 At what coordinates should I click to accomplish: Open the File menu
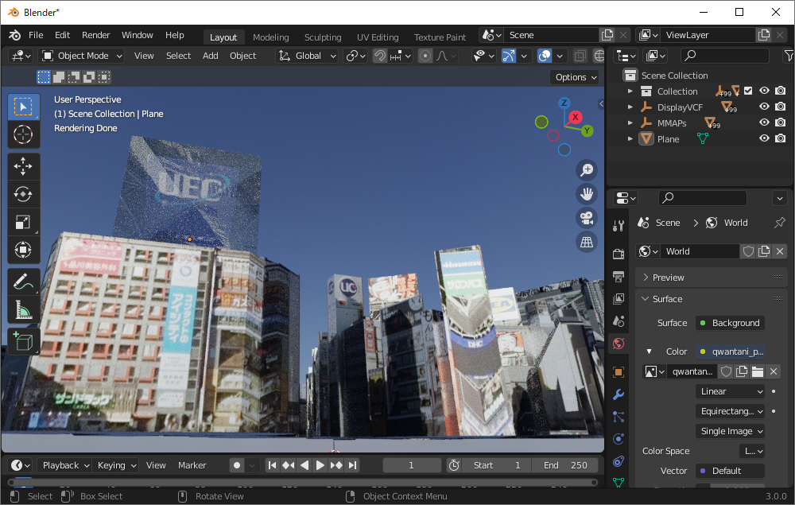click(36, 35)
